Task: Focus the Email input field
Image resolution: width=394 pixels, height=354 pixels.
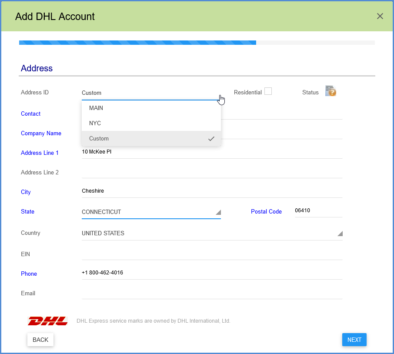Action: (212, 293)
